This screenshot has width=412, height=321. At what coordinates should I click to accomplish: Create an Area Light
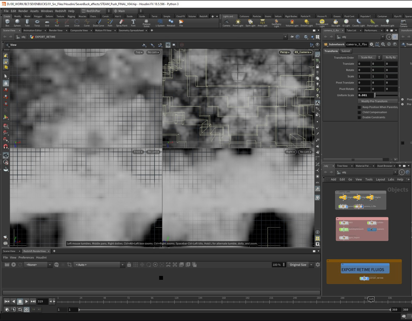pyautogui.click(x=262, y=23)
